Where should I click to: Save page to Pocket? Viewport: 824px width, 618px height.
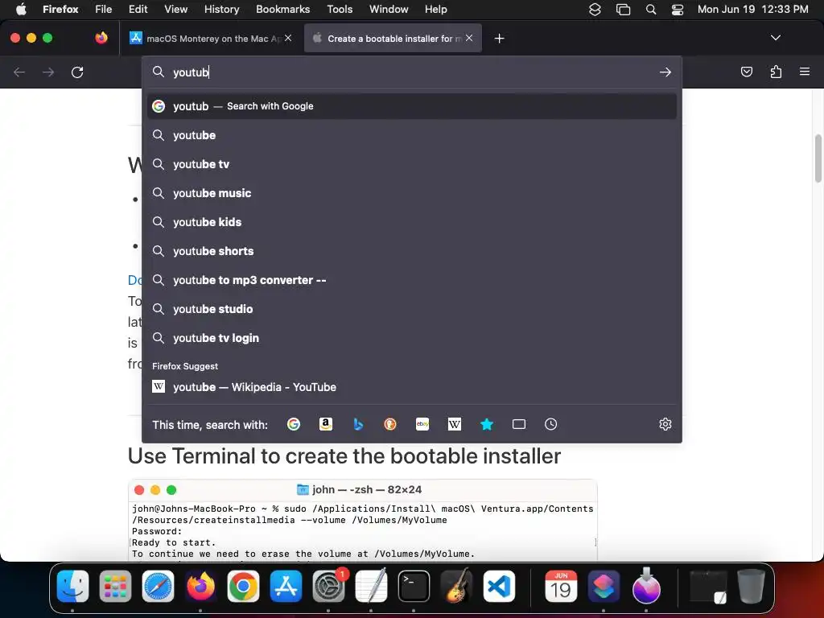point(746,72)
